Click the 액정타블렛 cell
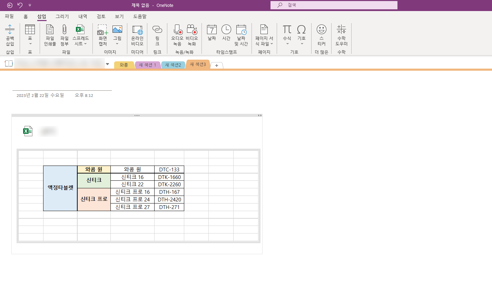This screenshot has height=288, width=492. 60,188
